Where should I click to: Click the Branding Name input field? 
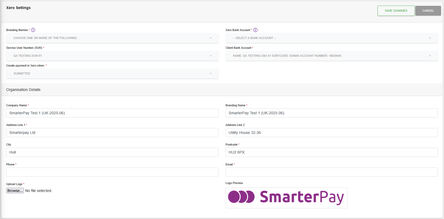(331, 113)
